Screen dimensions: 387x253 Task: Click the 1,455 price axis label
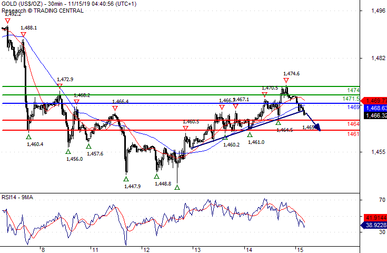pyautogui.click(x=378, y=152)
